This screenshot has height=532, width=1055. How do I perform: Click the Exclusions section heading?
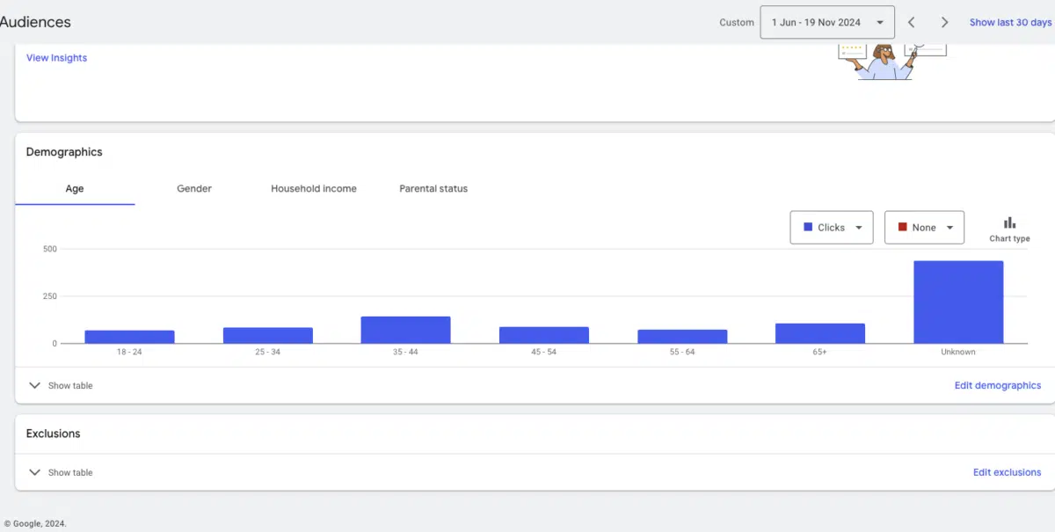(x=53, y=434)
